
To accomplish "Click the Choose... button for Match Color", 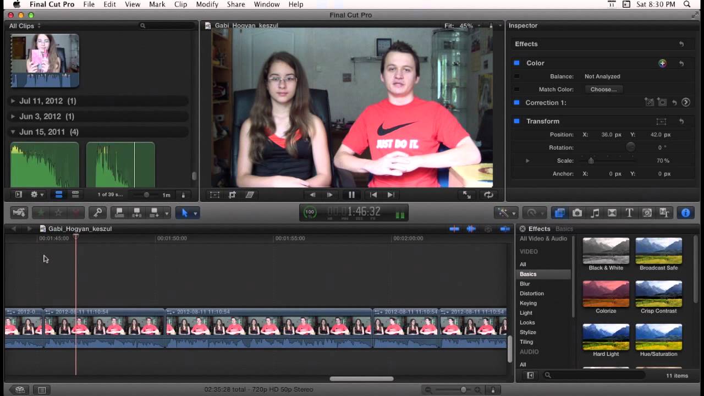I will coord(603,89).
